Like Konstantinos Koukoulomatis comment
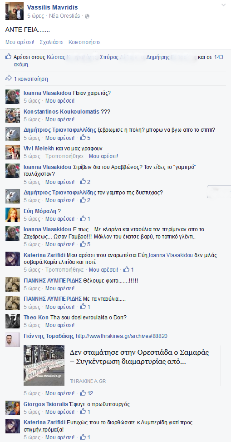 [60, 119]
